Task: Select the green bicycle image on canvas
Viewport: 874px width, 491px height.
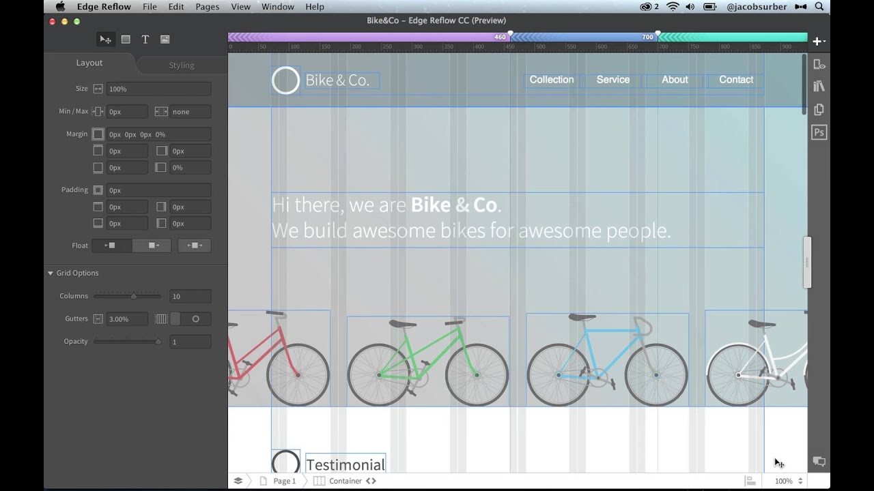Action: click(428, 361)
